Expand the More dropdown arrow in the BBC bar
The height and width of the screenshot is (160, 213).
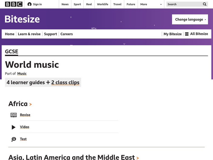[161, 5]
